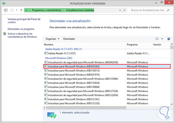Sort by the Programa column header
Viewport: 175px width, 123px height.
coord(139,44)
